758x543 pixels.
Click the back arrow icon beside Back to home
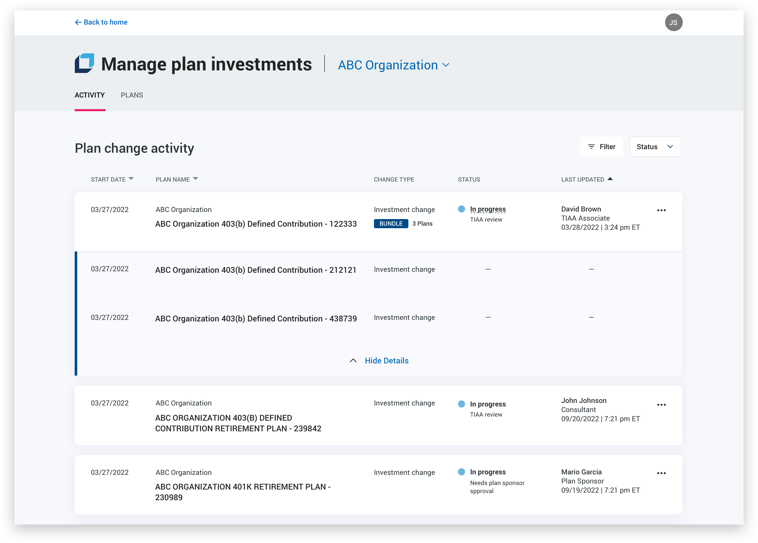pos(78,22)
